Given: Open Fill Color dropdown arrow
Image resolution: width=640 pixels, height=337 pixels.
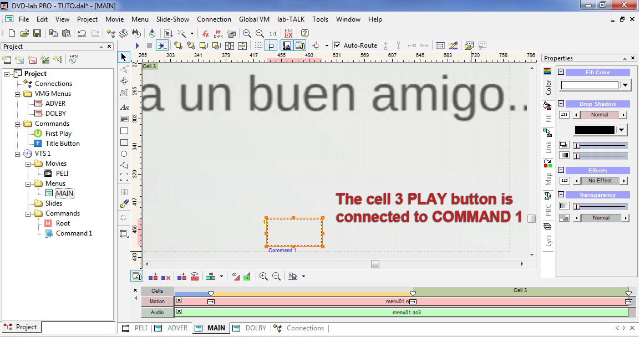Looking at the screenshot, I should point(625,85).
